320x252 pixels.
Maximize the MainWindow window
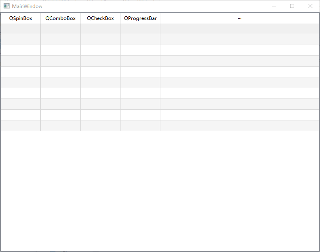(x=292, y=6)
